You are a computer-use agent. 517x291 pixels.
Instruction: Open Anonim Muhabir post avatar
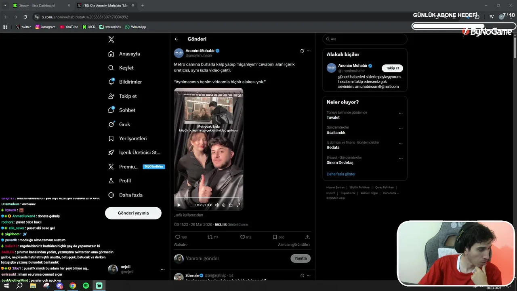pos(179,53)
